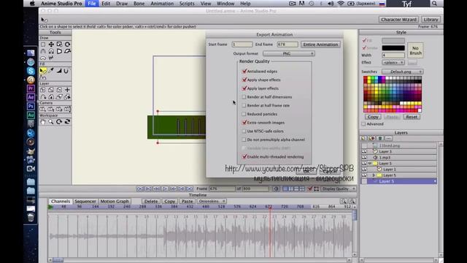Image resolution: width=467 pixels, height=263 pixels.
Task: Open Skype from the dock
Action: click(x=31, y=71)
